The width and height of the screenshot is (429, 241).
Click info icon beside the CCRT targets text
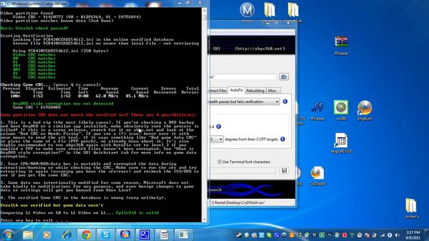(283, 139)
